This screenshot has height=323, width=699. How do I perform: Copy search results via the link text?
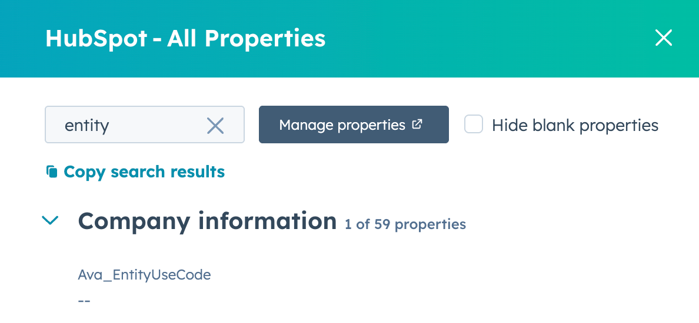(144, 172)
